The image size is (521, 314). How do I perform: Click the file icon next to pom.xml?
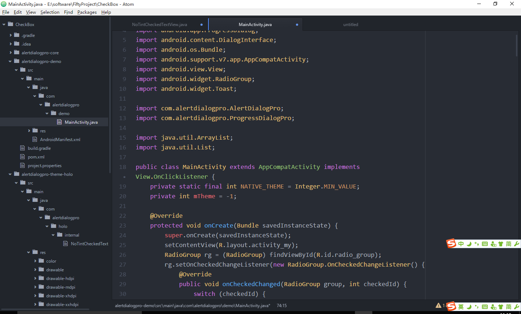[22, 157]
